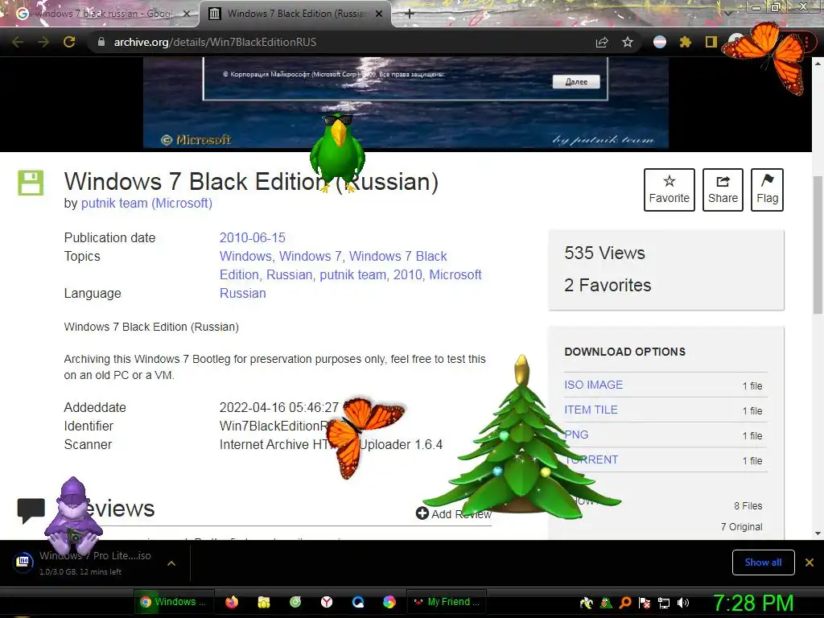Open Chrome three-dot menu
The image size is (824, 618).
(x=807, y=42)
